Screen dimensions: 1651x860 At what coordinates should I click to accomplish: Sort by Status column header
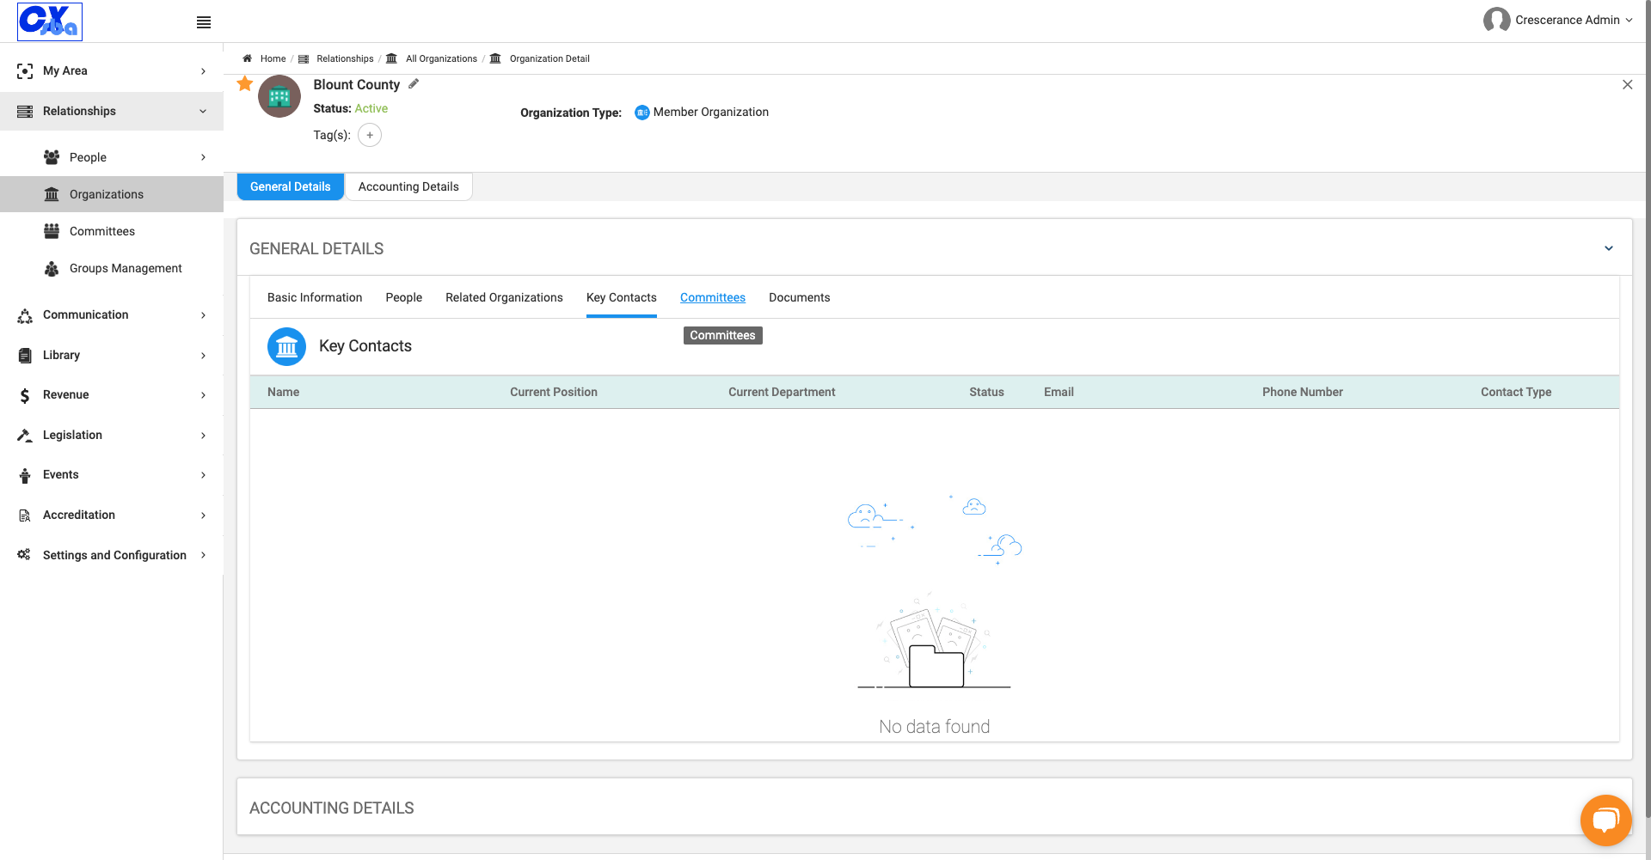pyautogui.click(x=986, y=392)
